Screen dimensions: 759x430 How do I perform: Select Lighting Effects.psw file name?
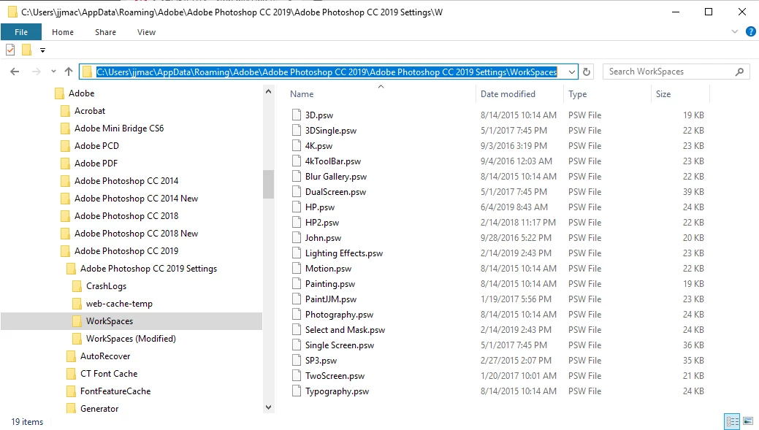point(343,253)
